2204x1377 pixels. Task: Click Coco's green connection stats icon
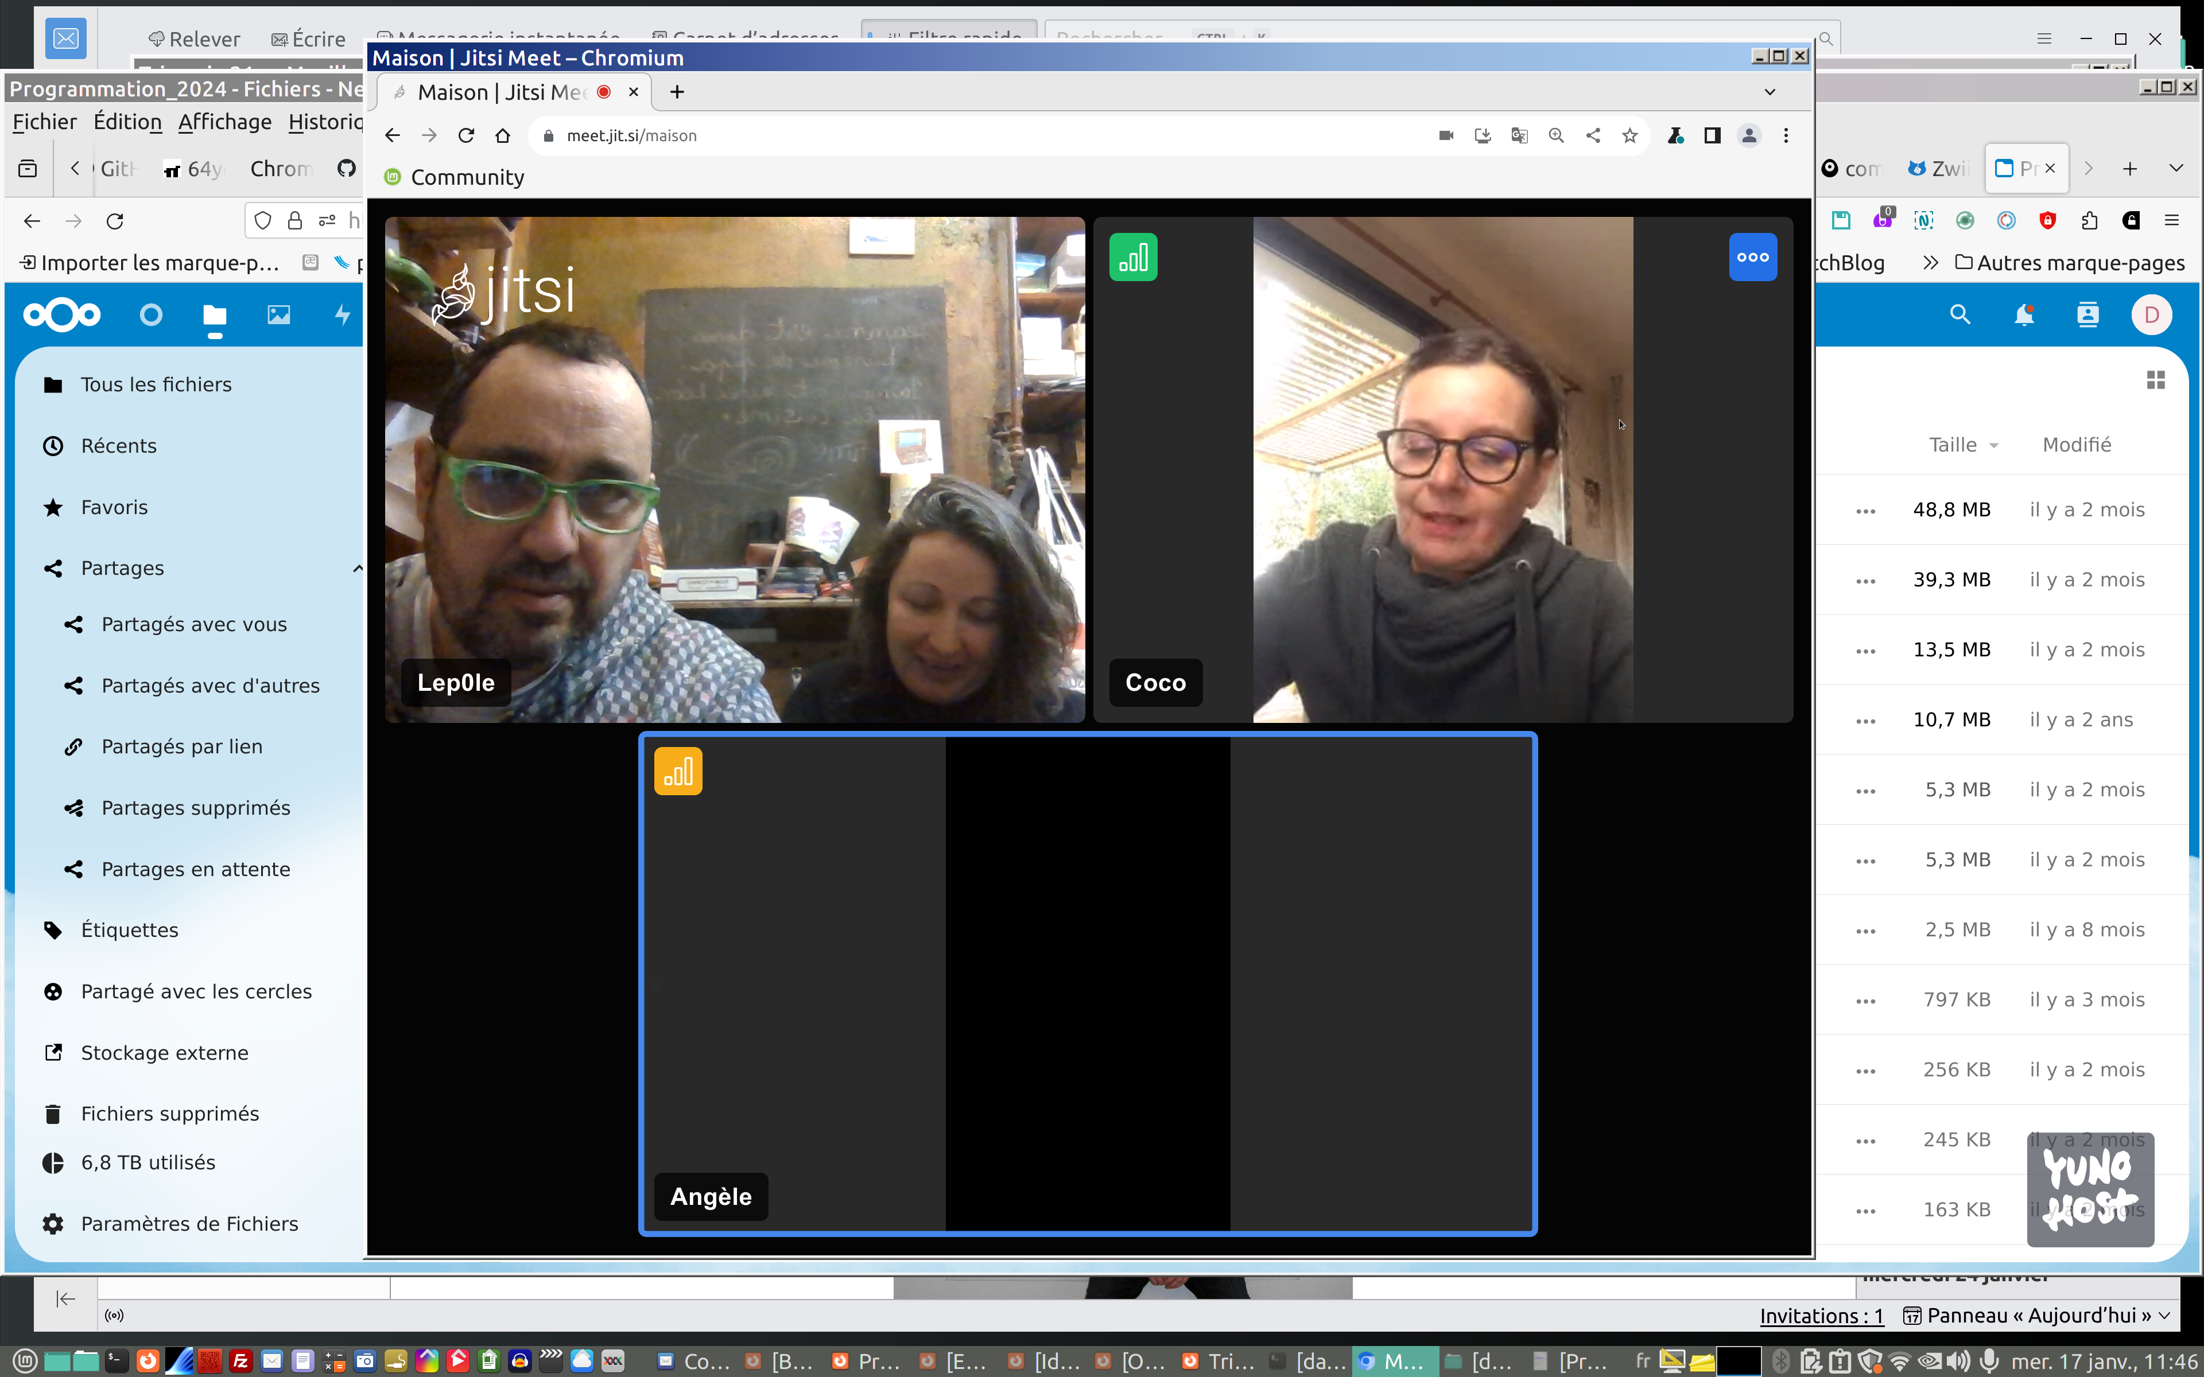tap(1133, 258)
